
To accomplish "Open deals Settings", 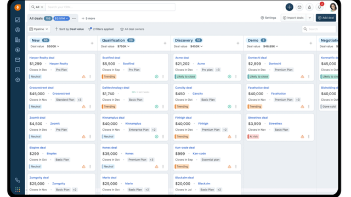I will 268,18.
